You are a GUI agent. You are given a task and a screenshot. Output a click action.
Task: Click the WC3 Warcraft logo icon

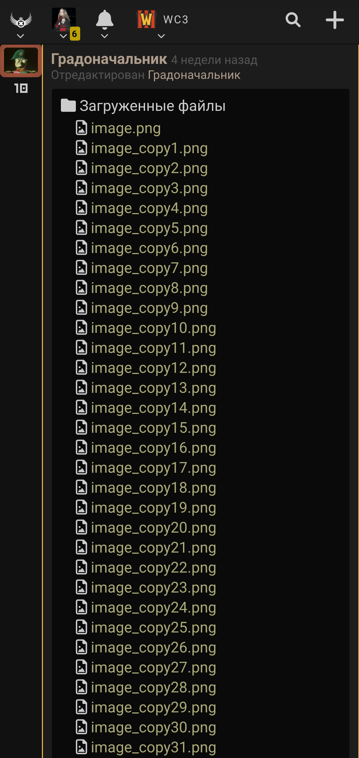pyautogui.click(x=146, y=19)
